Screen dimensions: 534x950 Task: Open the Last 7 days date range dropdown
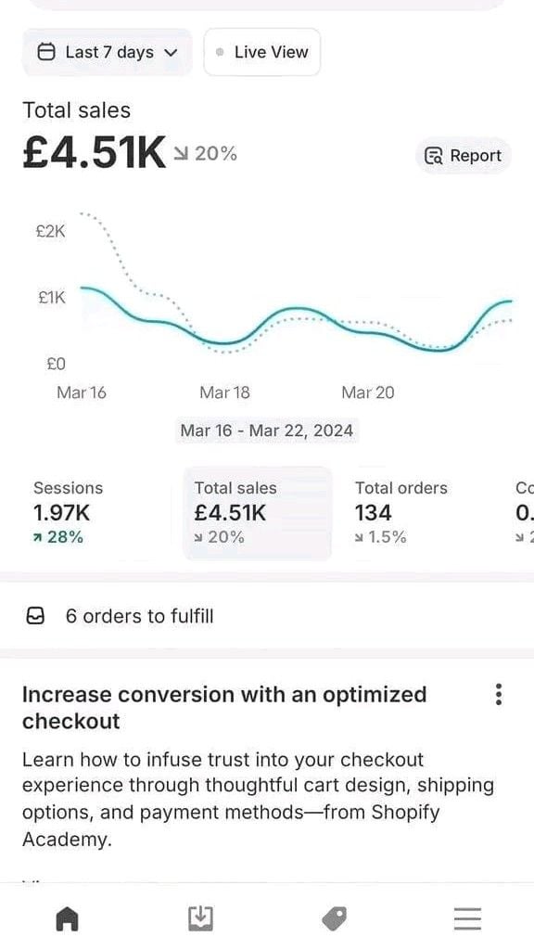107,52
